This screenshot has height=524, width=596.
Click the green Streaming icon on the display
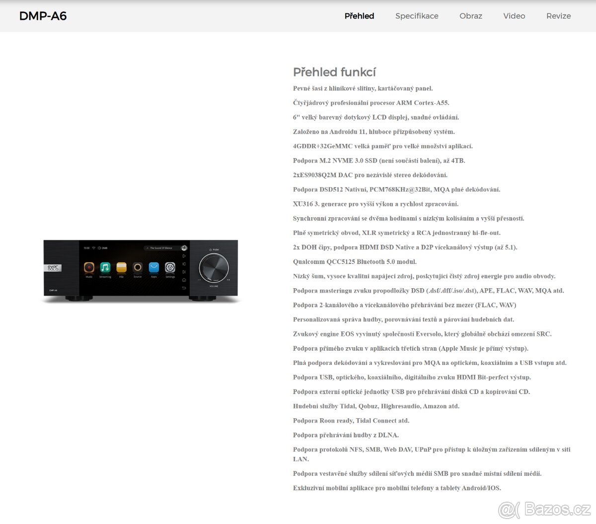(105, 267)
